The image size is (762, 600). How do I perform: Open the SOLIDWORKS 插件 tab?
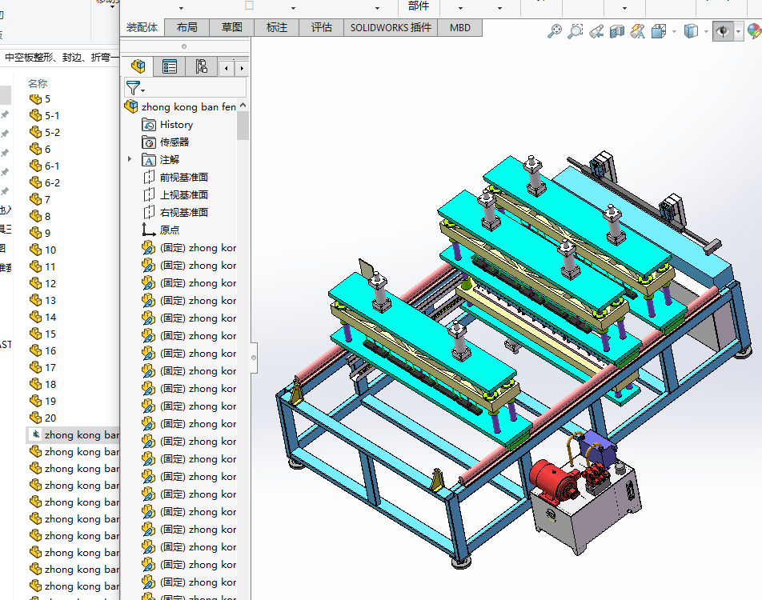(391, 27)
